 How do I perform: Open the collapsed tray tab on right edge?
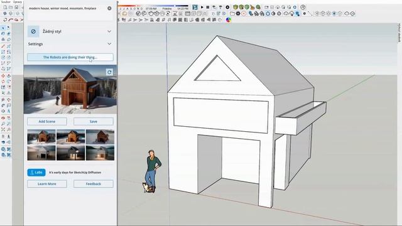tap(399, 33)
